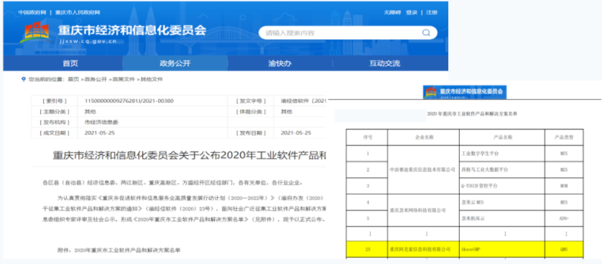Viewport: 602px width, 264px height.
Task: Click the 无障碍 accessibility link
Action: tap(392, 12)
